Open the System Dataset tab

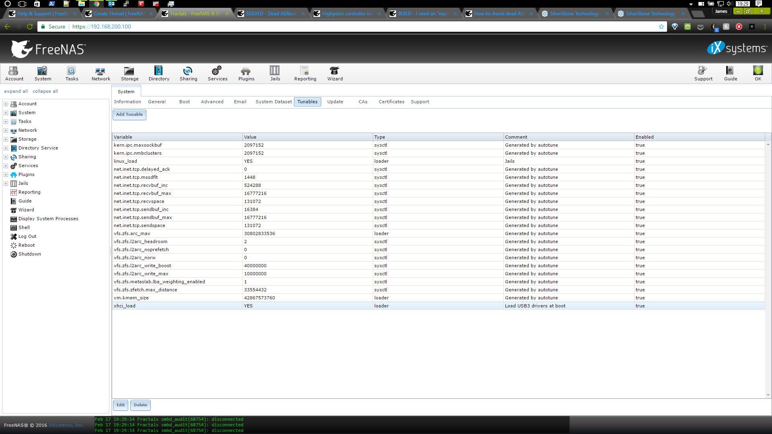coord(273,102)
